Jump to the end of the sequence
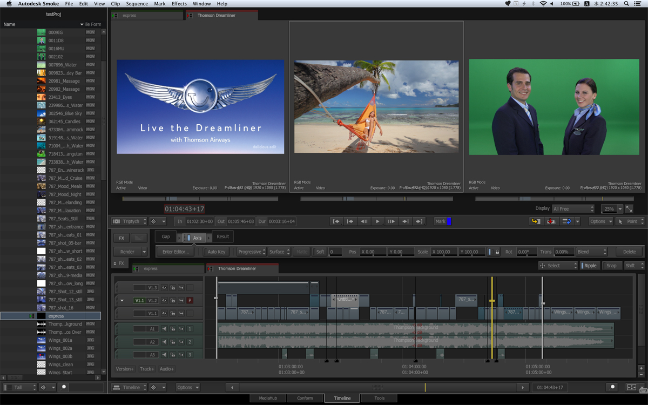The width and height of the screenshot is (648, 405). (419, 221)
